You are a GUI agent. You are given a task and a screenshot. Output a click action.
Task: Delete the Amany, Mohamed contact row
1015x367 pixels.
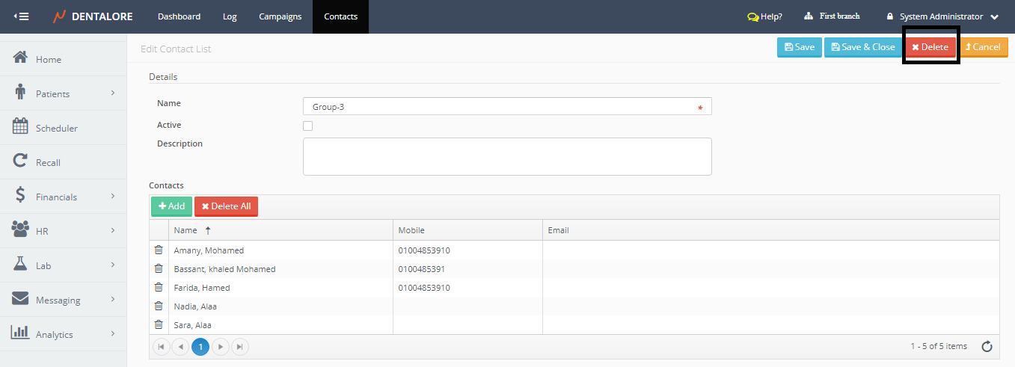point(159,250)
